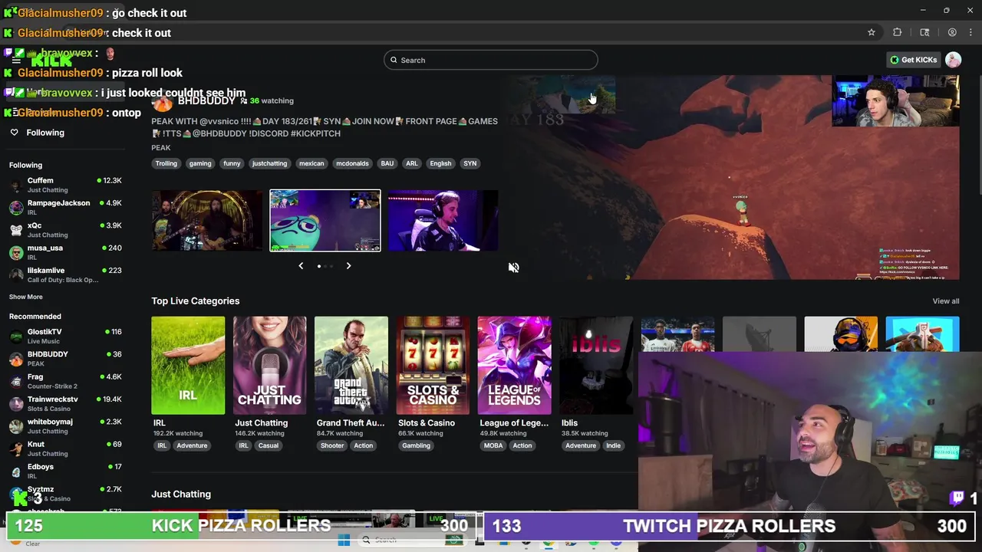Go to the next featured stream
Image resolution: width=982 pixels, height=552 pixels.
coord(348,266)
